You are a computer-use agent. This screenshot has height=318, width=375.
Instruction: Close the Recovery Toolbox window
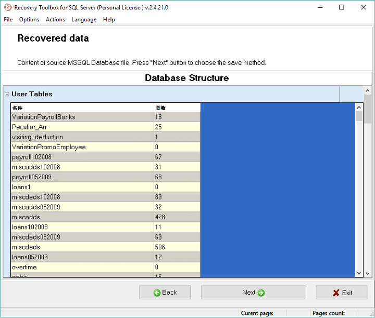tap(364, 7)
